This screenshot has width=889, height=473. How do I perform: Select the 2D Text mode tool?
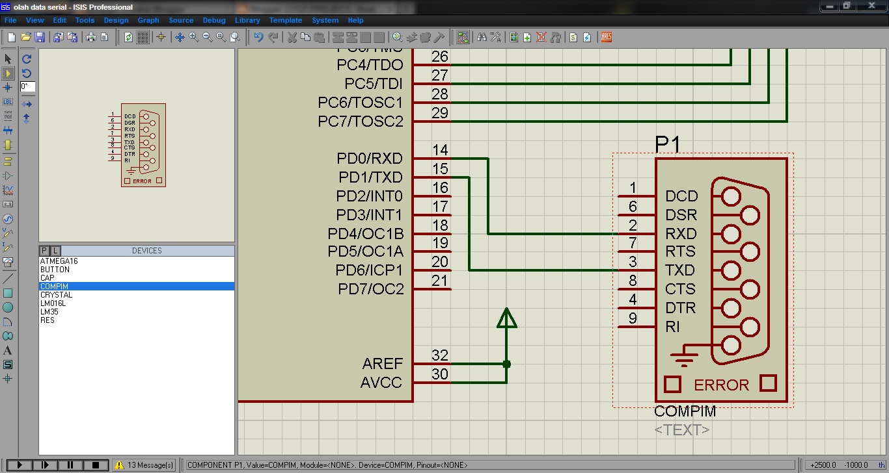point(8,351)
